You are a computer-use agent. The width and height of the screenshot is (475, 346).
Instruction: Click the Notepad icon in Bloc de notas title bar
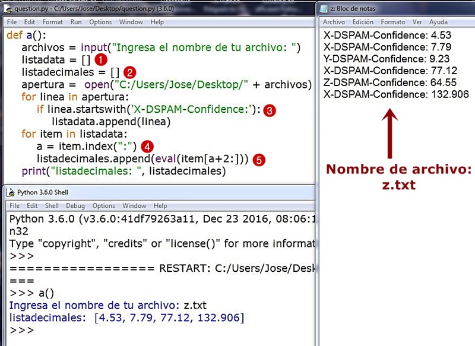click(x=324, y=8)
